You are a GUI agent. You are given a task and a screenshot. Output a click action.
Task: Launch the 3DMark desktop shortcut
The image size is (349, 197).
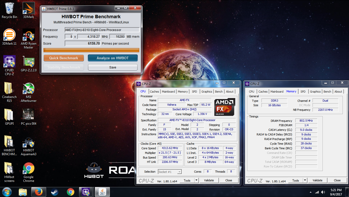click(x=29, y=11)
